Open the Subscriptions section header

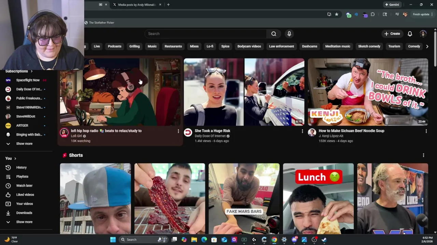(19, 71)
